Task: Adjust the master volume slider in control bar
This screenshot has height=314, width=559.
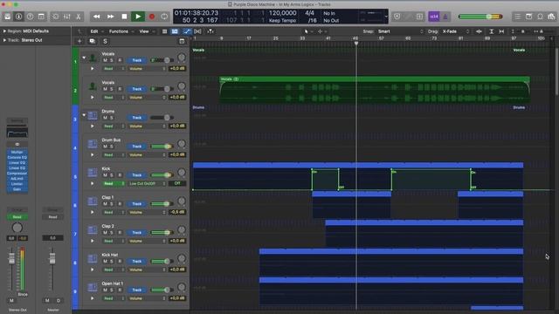Action: point(481,17)
